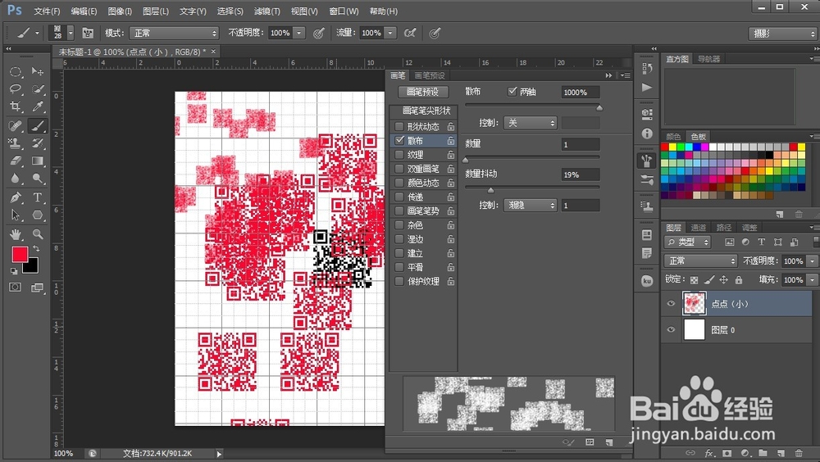Click the 散布 percentage field 1000%
This screenshot has width=820, height=462.
coord(581,93)
